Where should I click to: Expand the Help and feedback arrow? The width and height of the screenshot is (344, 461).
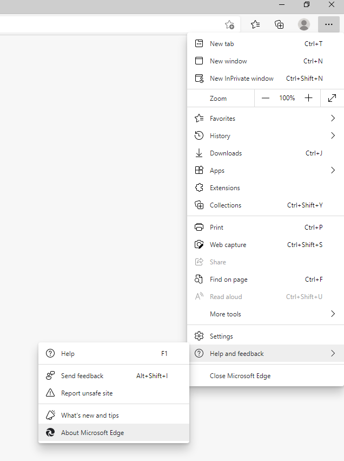click(333, 353)
